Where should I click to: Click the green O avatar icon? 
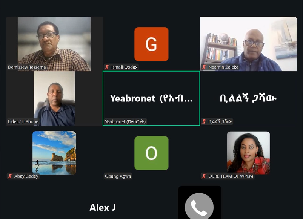(151, 153)
